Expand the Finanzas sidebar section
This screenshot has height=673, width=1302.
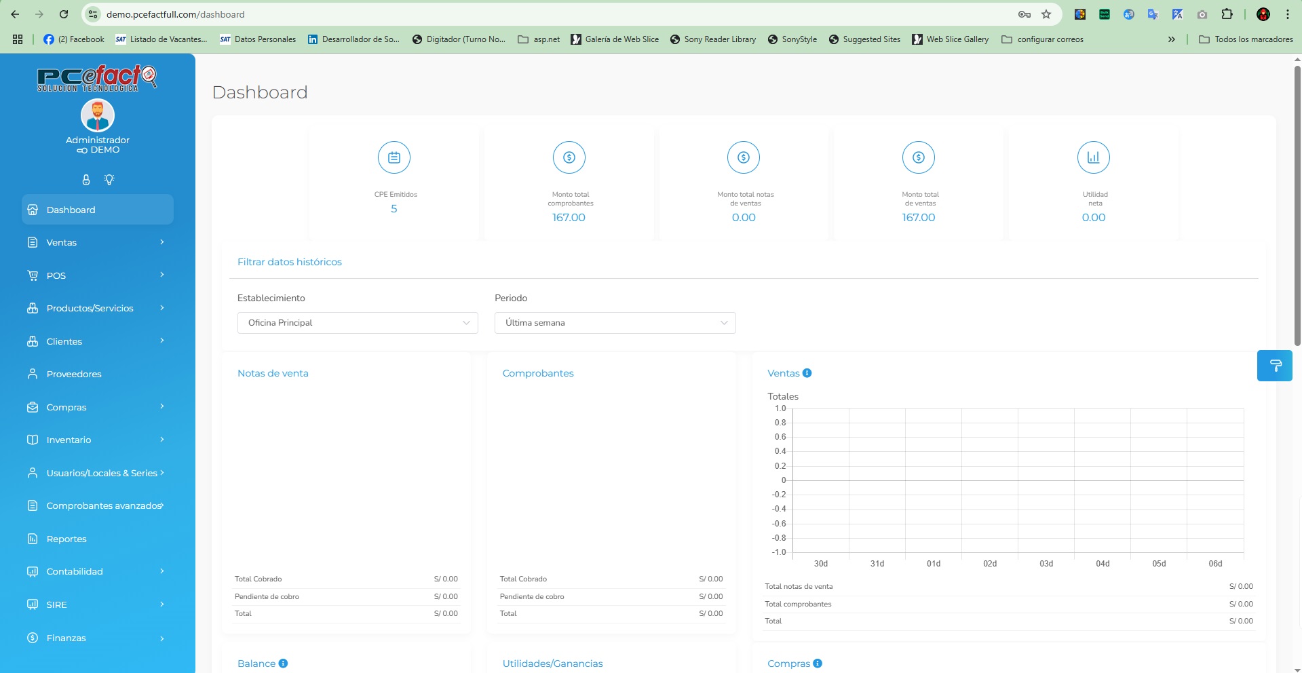pyautogui.click(x=97, y=638)
